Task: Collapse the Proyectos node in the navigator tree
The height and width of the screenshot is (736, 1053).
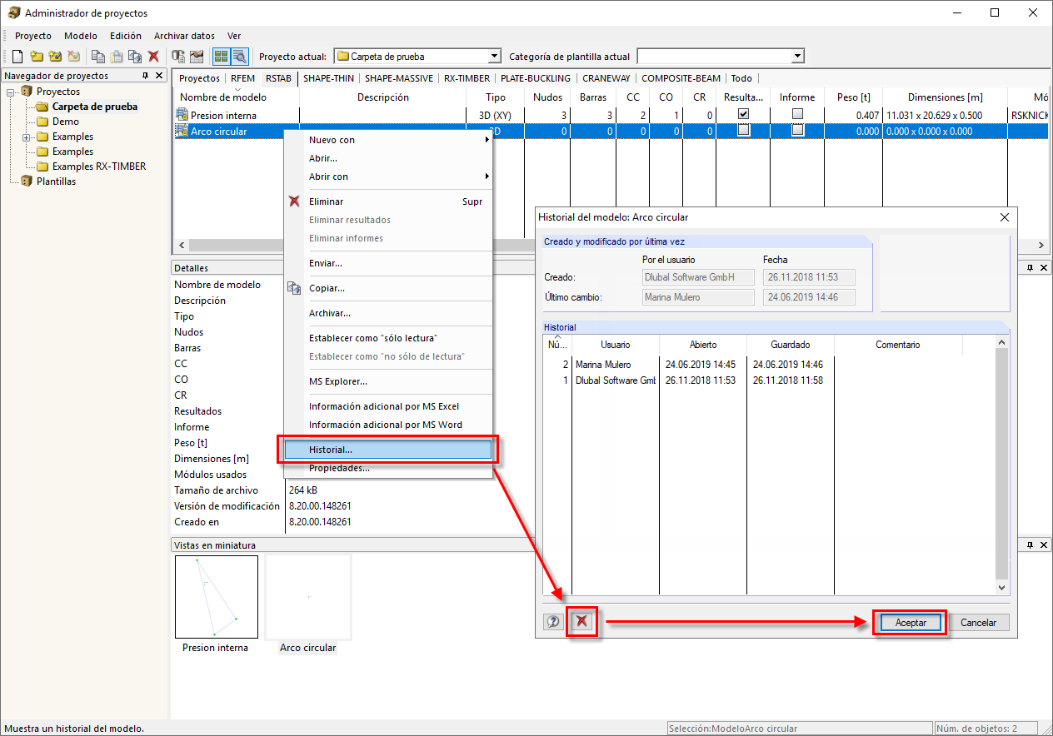Action: point(11,91)
